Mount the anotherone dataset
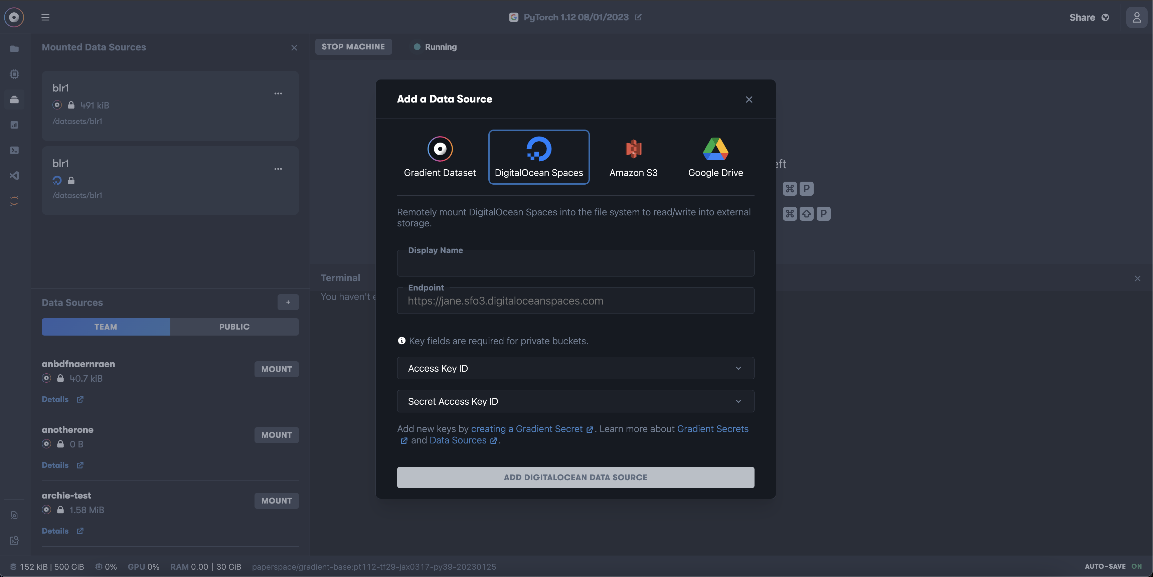Screen dimensions: 1153x577 tap(276, 435)
